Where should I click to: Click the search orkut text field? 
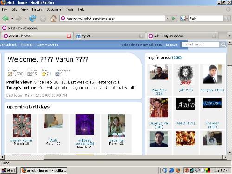tap(200, 45)
